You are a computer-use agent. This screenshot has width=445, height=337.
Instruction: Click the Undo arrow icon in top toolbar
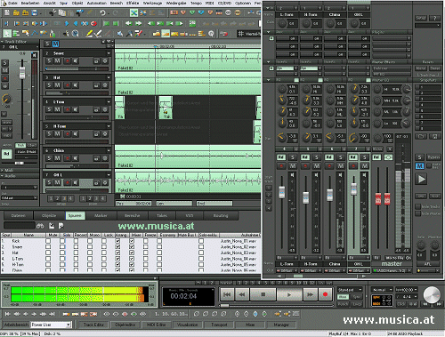[102, 12]
